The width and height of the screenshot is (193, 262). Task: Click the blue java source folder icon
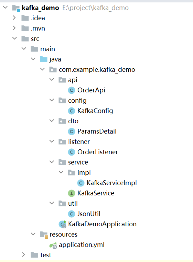[44, 59]
